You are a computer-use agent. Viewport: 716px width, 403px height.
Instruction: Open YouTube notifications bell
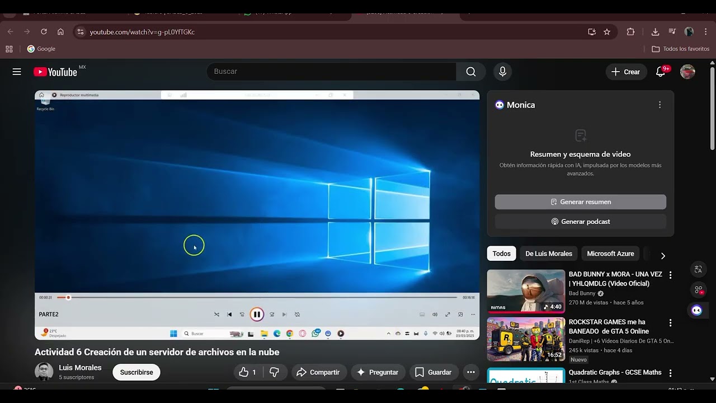pyautogui.click(x=661, y=72)
